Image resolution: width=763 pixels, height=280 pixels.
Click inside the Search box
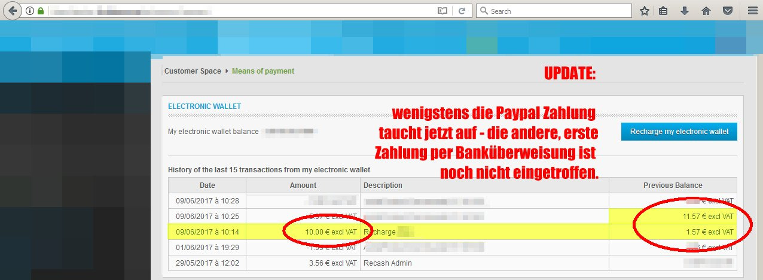coord(556,11)
